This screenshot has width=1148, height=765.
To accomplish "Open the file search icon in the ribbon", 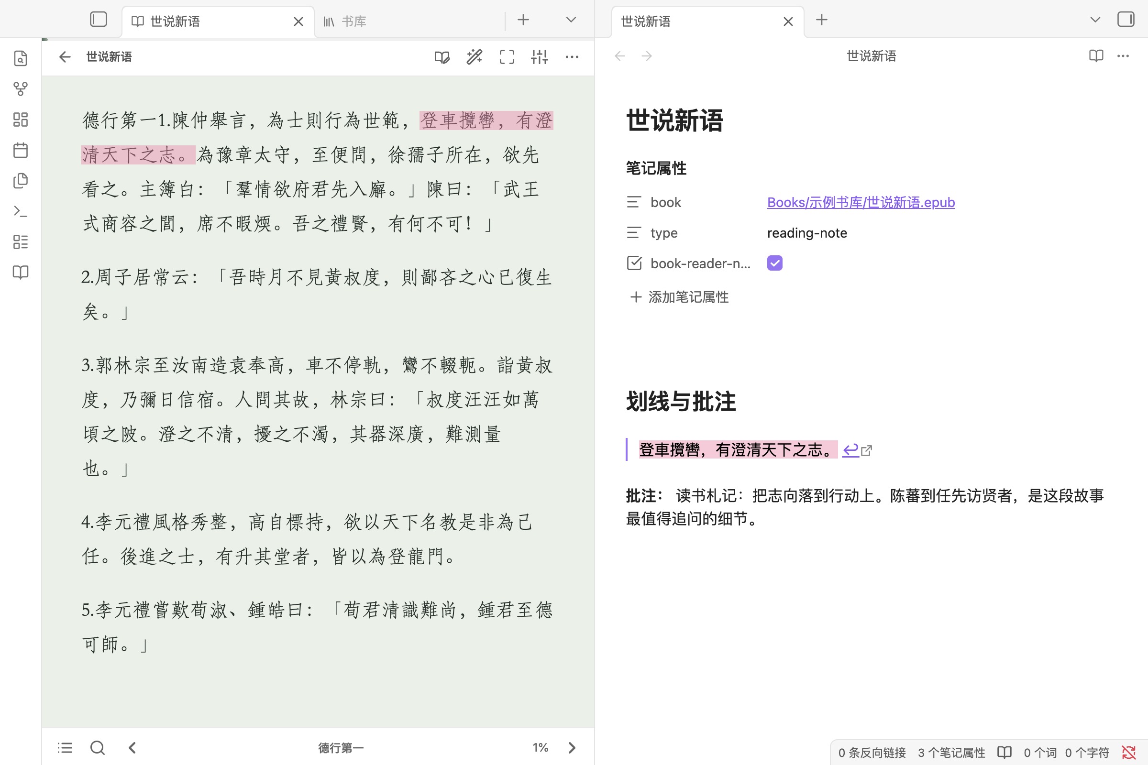I will click(21, 58).
